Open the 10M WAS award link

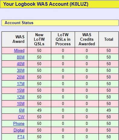pyautogui.click(x=20, y=103)
